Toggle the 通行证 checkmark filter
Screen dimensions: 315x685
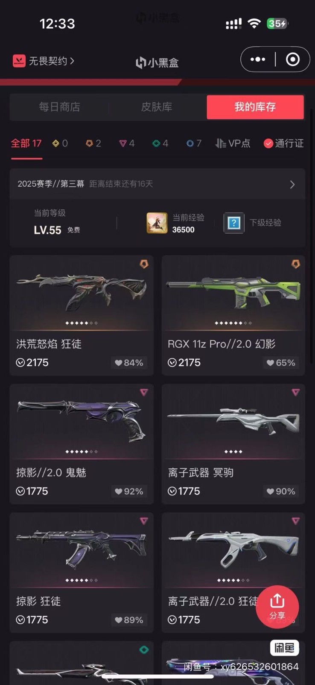point(283,143)
